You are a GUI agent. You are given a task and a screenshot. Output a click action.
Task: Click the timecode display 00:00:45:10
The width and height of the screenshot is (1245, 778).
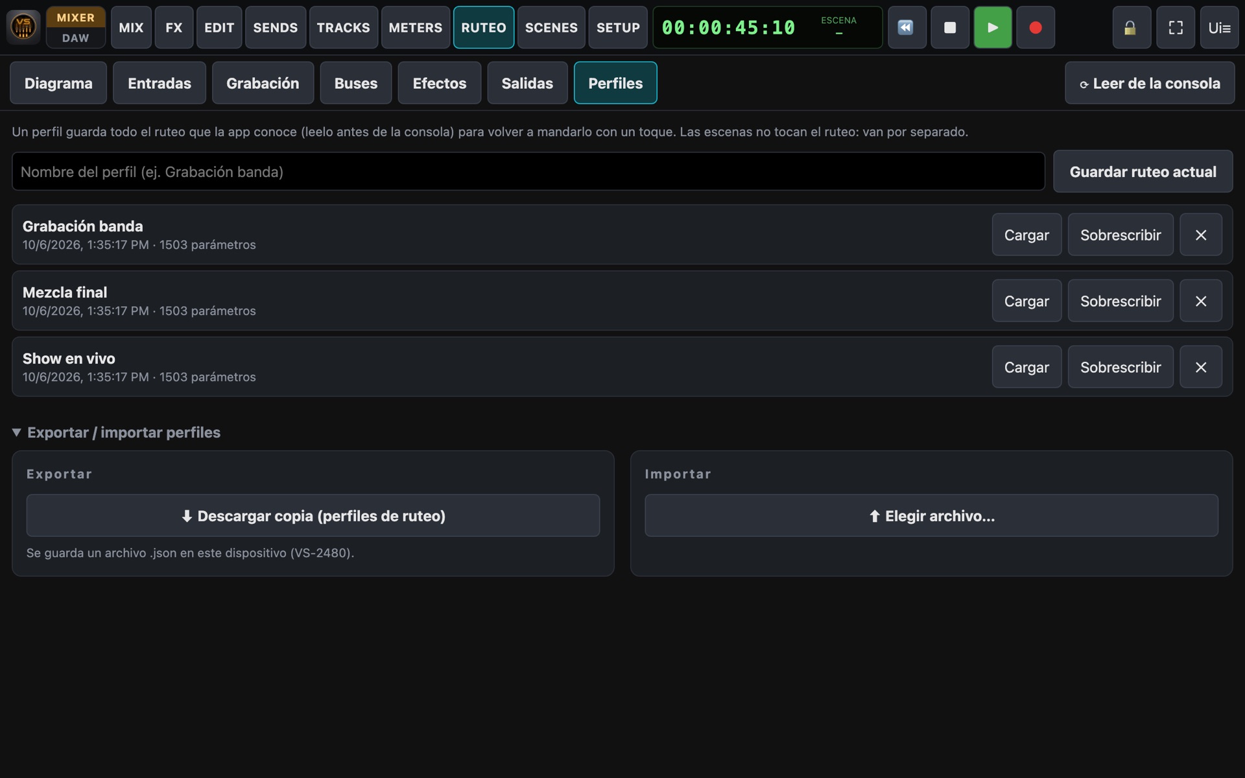tap(728, 27)
